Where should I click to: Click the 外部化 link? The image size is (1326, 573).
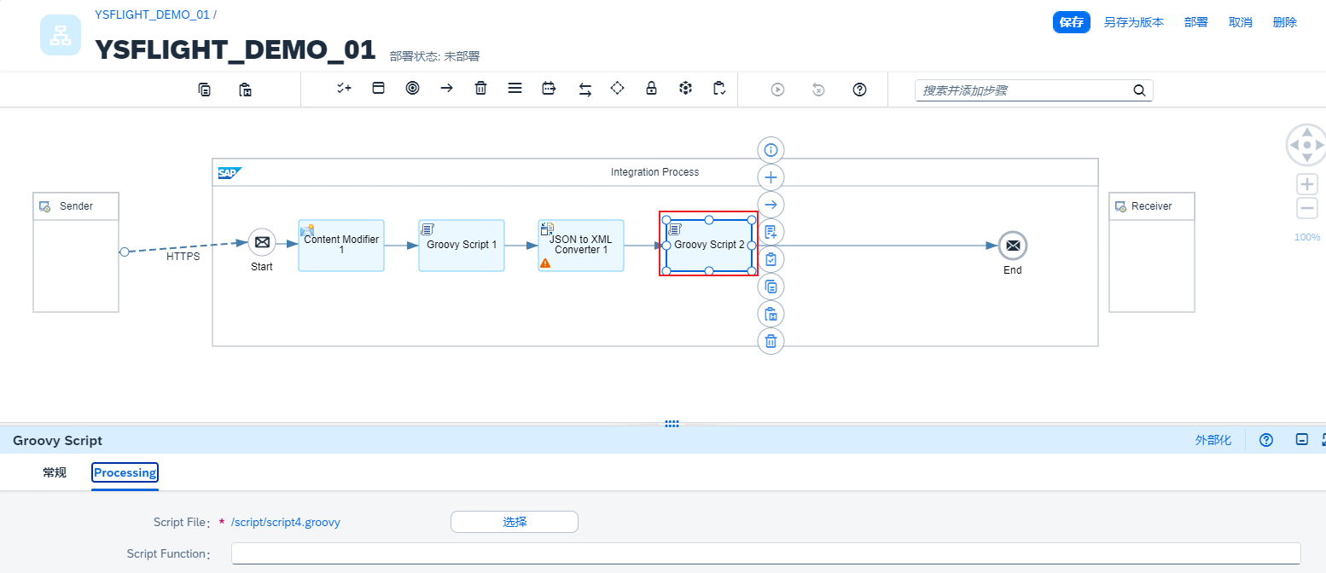(1213, 440)
